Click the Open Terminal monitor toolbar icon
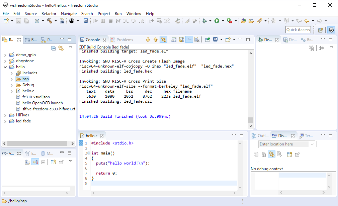 86,21
